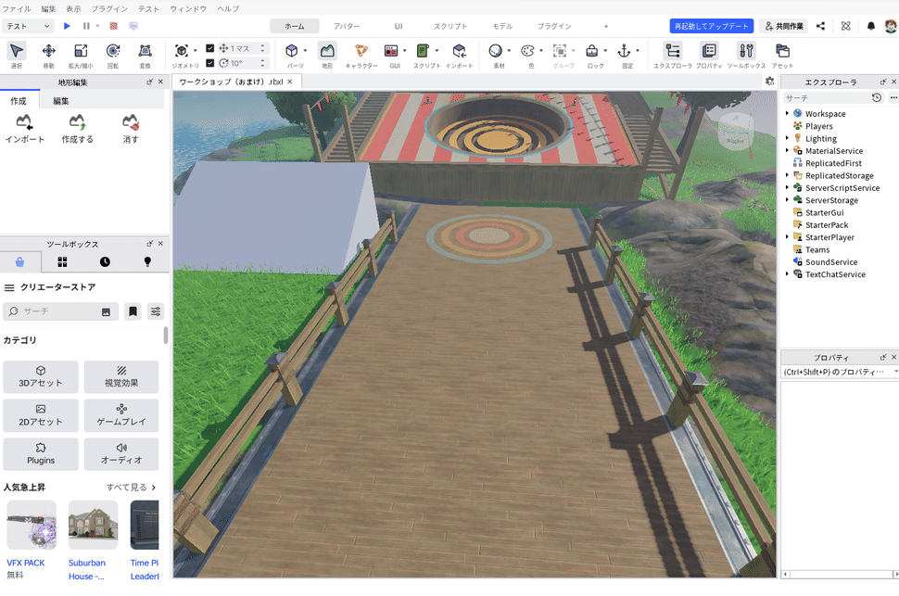This screenshot has width=899, height=596.
Task: Click the toolbox サーチ search field
Action: pos(61,311)
